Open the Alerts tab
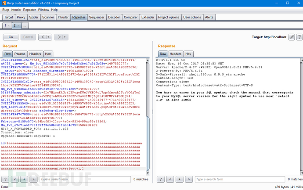This screenshot has height=190, width=303. [209, 17]
